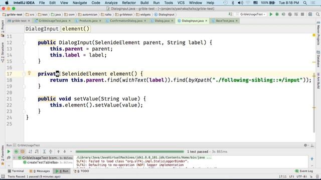
Task: Collapse the GribleUsageTest node in test tree
Action: pos(15,158)
